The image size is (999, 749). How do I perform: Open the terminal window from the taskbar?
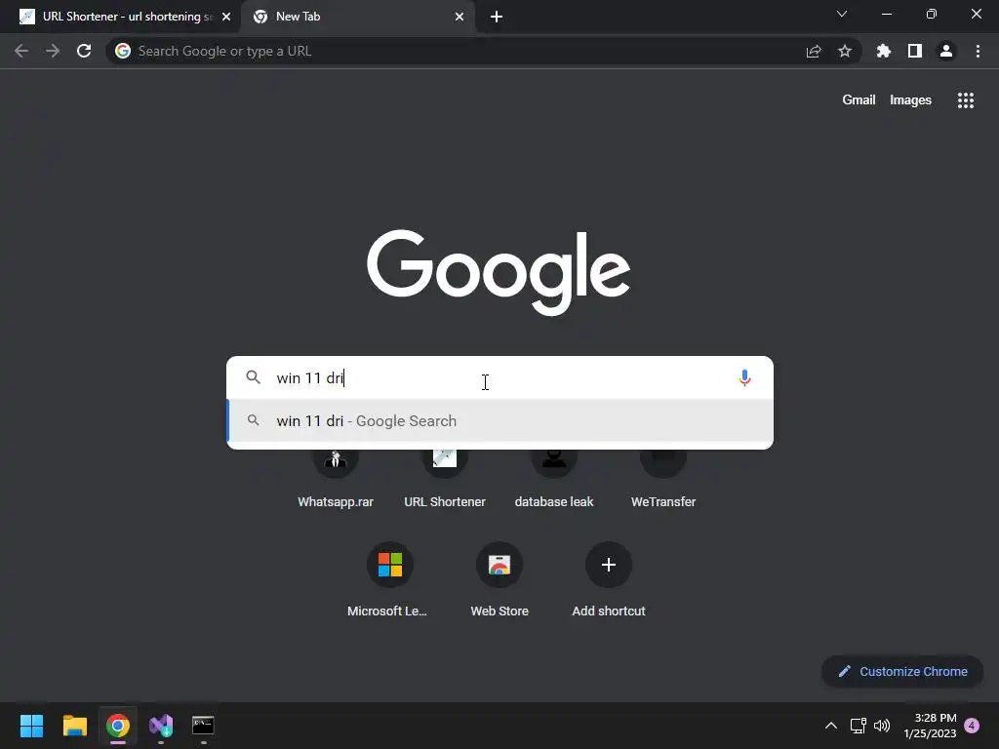point(203,726)
